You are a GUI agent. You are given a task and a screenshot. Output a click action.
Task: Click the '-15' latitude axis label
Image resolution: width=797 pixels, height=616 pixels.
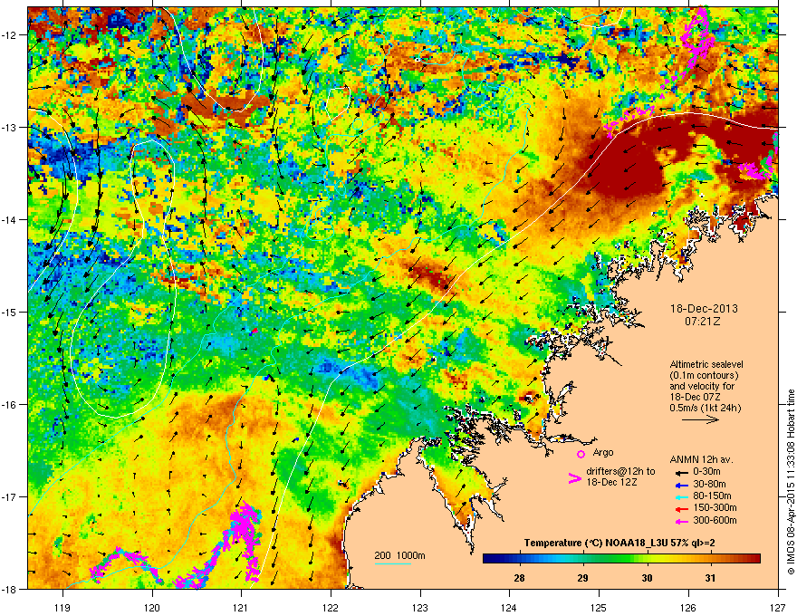pyautogui.click(x=10, y=312)
